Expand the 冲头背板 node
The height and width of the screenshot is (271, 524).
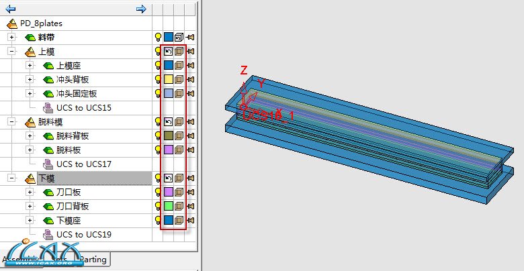click(30, 79)
